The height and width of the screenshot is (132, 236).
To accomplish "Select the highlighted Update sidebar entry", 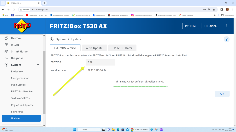I will [21, 118].
